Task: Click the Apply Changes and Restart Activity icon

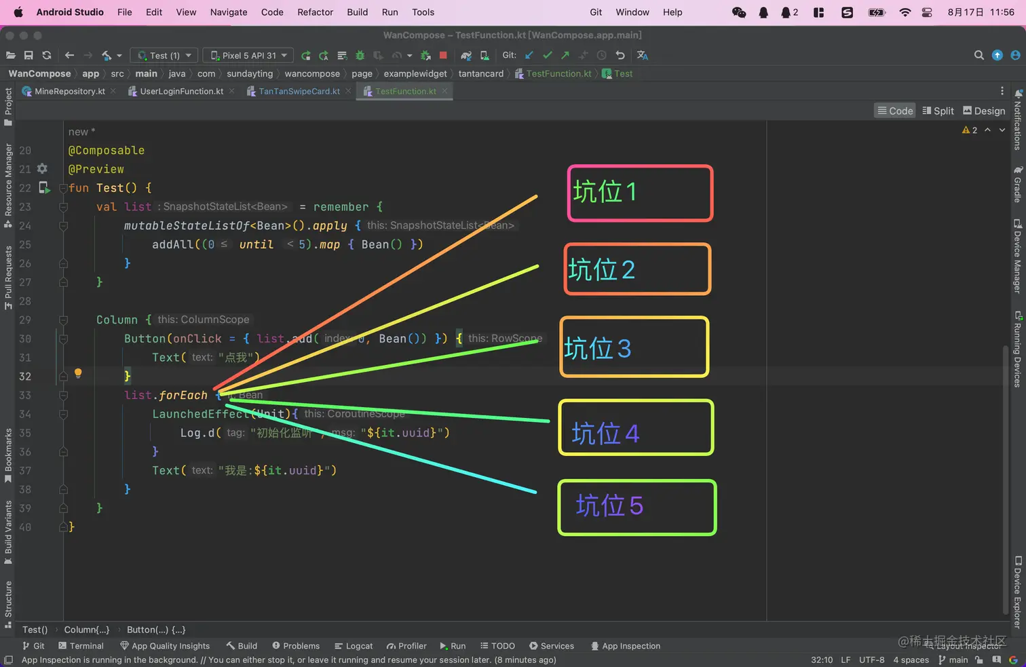Action: [x=324, y=56]
